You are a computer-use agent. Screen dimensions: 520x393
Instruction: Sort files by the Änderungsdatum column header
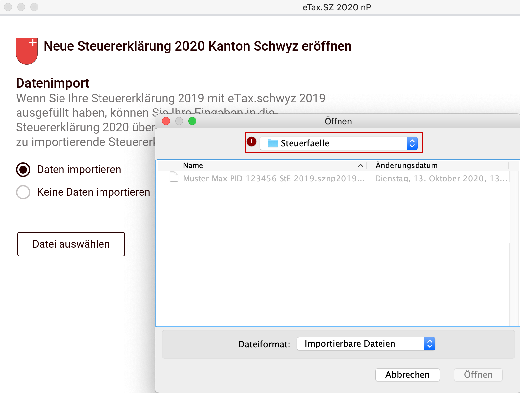406,165
